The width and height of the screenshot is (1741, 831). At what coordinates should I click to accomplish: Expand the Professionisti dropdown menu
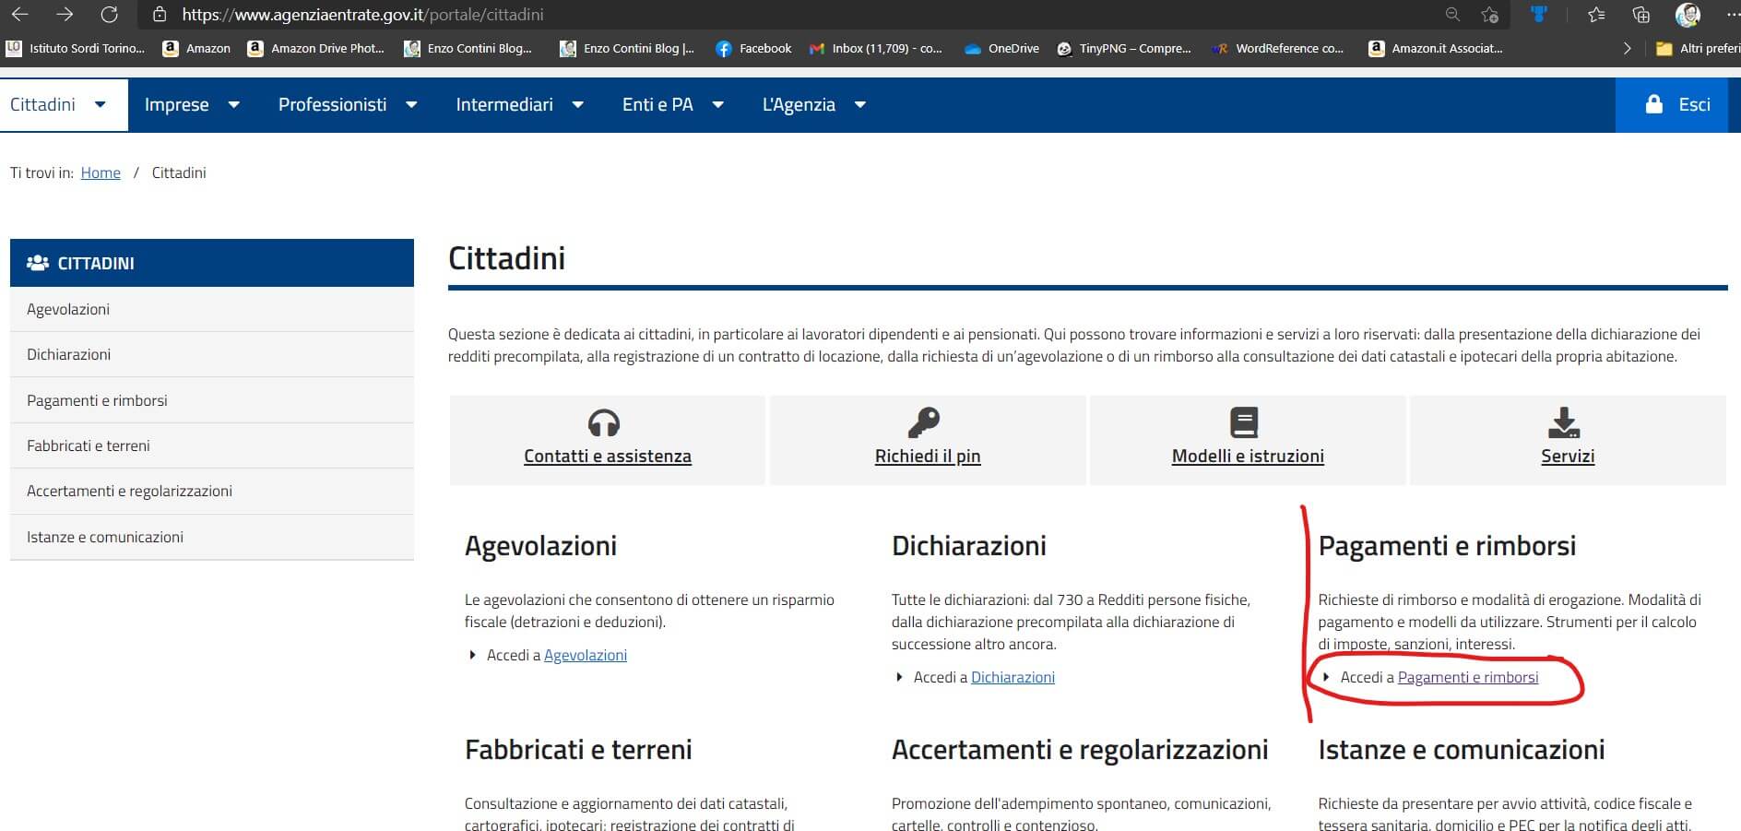pos(347,105)
